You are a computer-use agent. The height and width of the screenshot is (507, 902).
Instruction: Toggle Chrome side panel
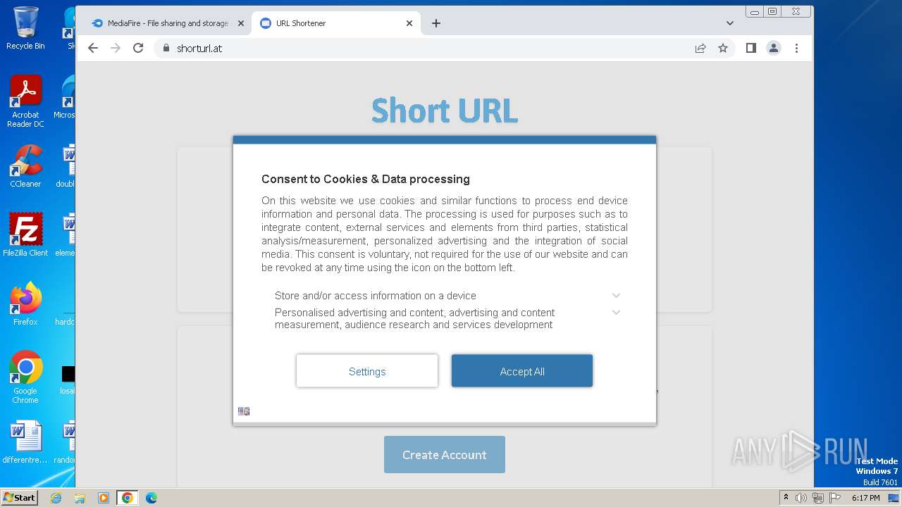(751, 48)
